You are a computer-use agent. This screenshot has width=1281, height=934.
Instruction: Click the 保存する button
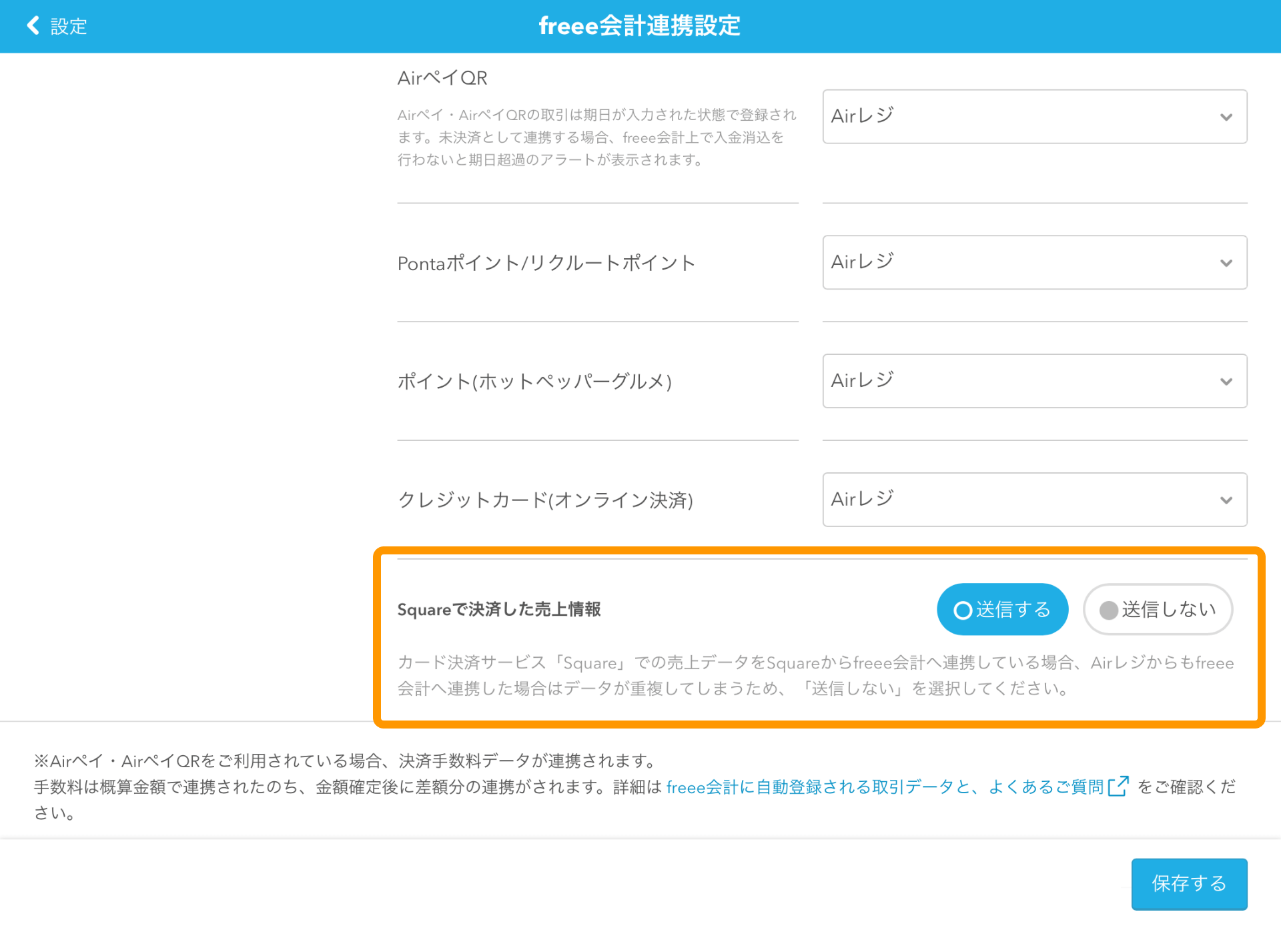click(x=1189, y=883)
